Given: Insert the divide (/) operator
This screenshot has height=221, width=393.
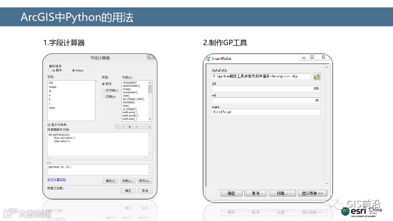Looking at the screenshot, I should point(124,127).
